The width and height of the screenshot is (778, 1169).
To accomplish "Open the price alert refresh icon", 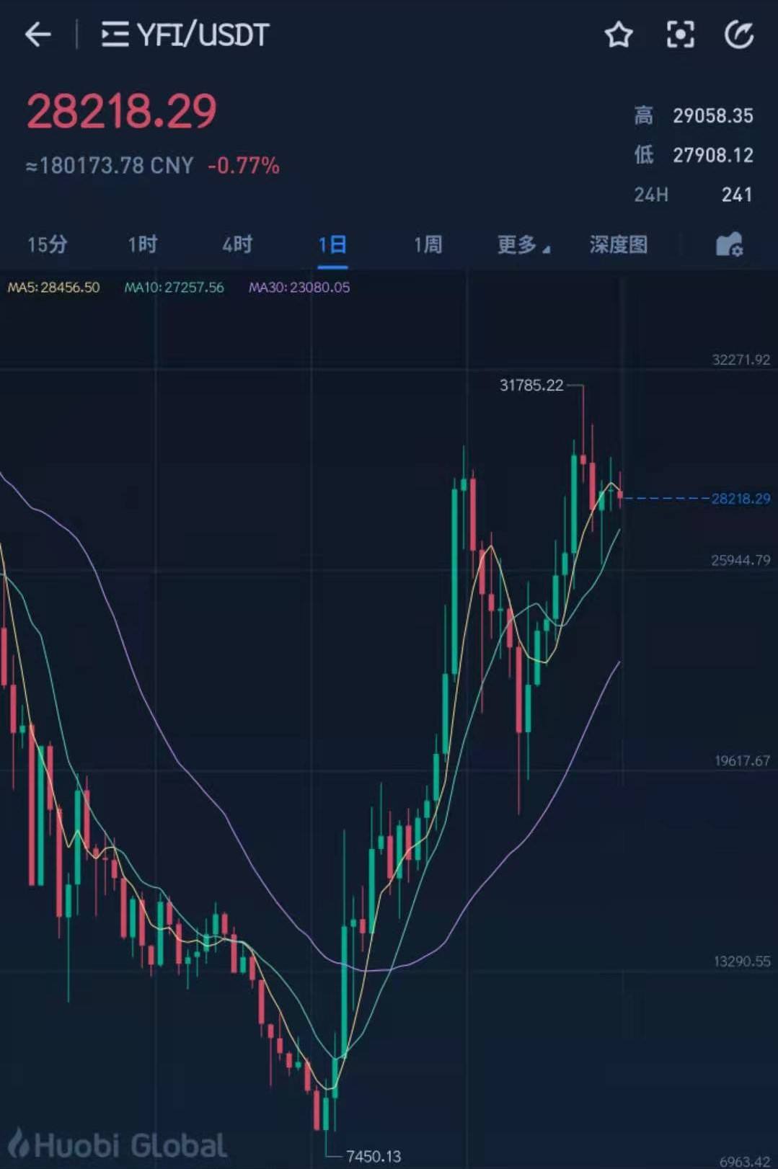I will pyautogui.click(x=739, y=34).
